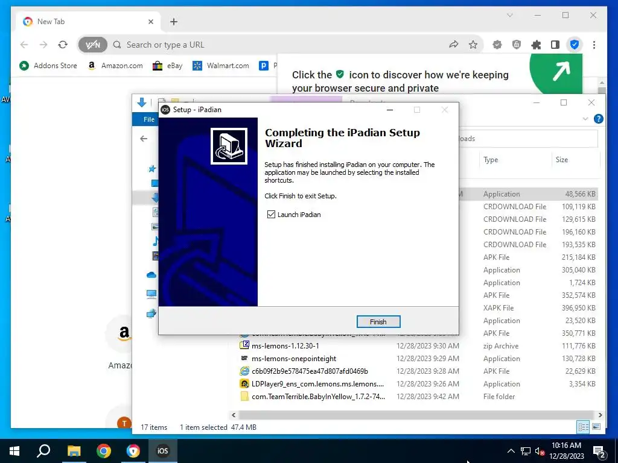This screenshot has width=618, height=463.
Task: Select Network icon in Explorer sidebar
Action: [x=151, y=313]
